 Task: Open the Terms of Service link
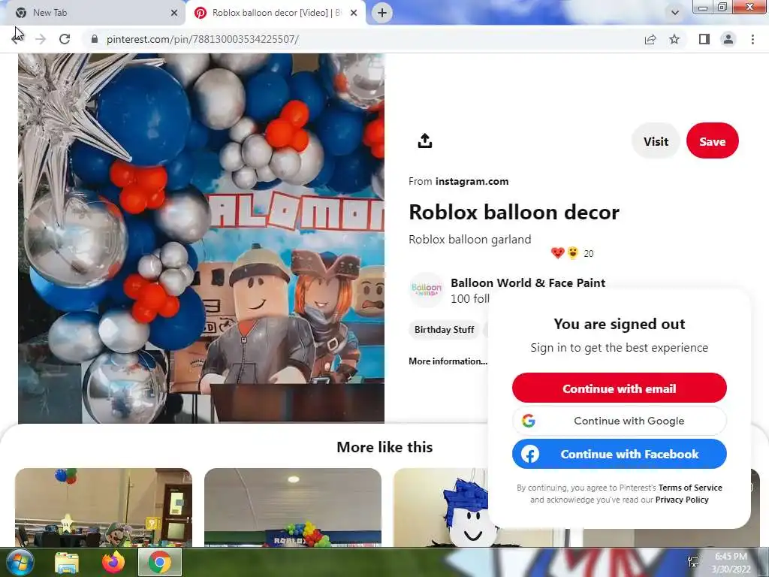tap(690, 488)
